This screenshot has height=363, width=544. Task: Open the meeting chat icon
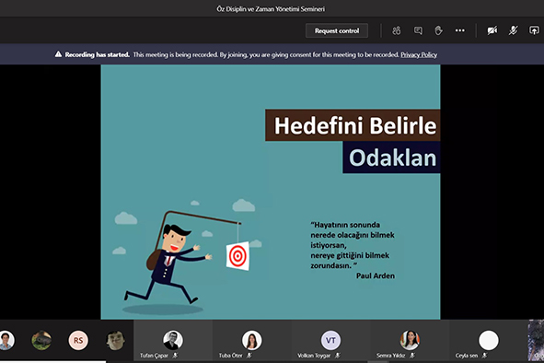pos(418,30)
